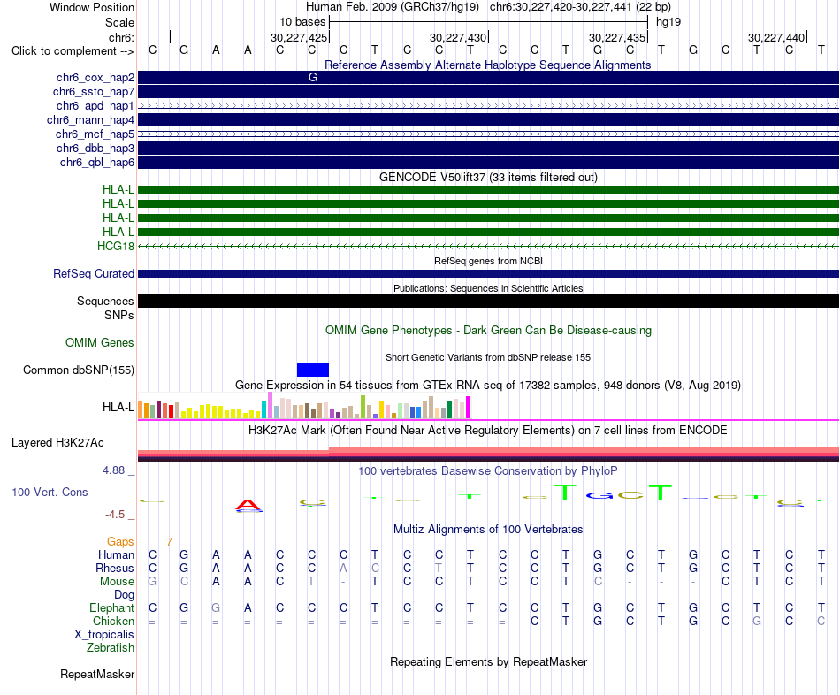Viewport: 840px width, 695px height.
Task: Click the orange gap count 7
Action: tap(169, 541)
